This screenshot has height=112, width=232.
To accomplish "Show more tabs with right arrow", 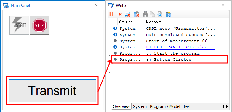I will click(227, 106).
